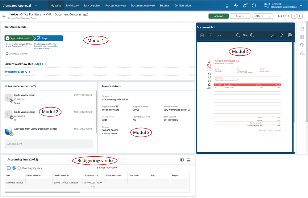This screenshot has width=308, height=198.
Task: Add a new accounting line
Action: click(x=9, y=168)
